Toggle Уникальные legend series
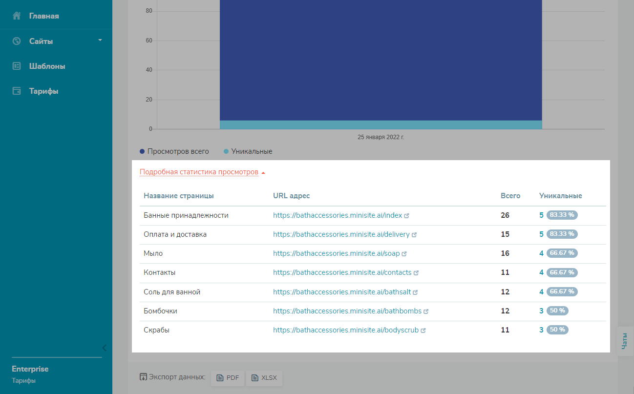Image resolution: width=634 pixels, height=394 pixels. [x=248, y=151]
